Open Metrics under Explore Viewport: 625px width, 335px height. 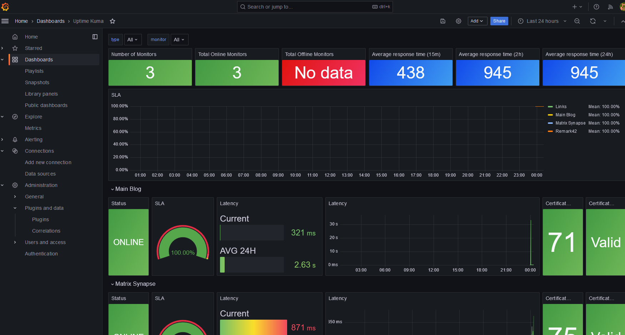click(33, 128)
